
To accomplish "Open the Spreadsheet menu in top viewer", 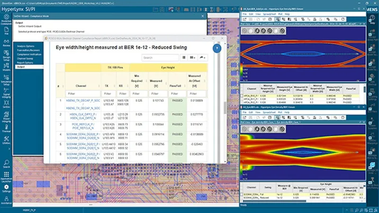I will pyautogui.click(x=269, y=14).
